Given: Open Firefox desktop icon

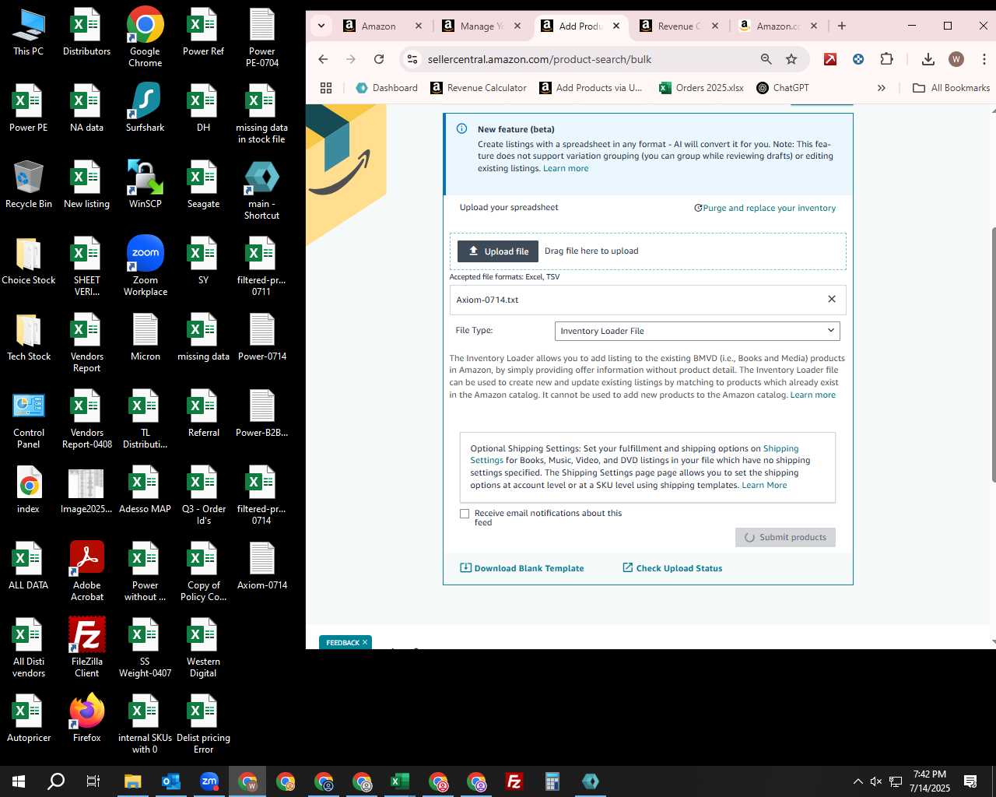Looking at the screenshot, I should point(86,718).
